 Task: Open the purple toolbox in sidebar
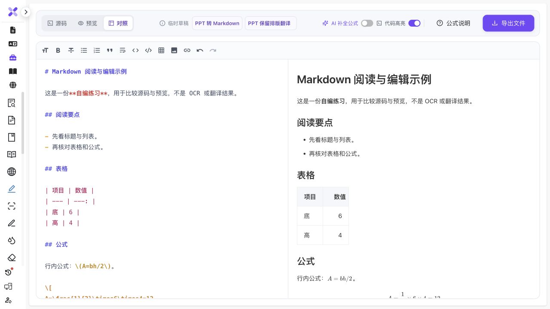click(13, 58)
